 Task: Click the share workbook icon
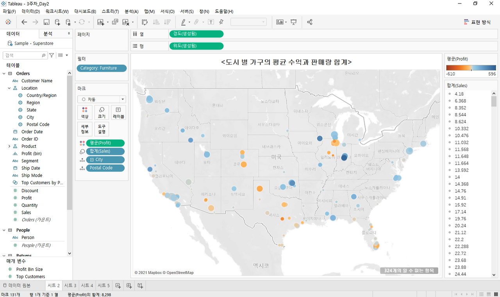(x=310, y=22)
